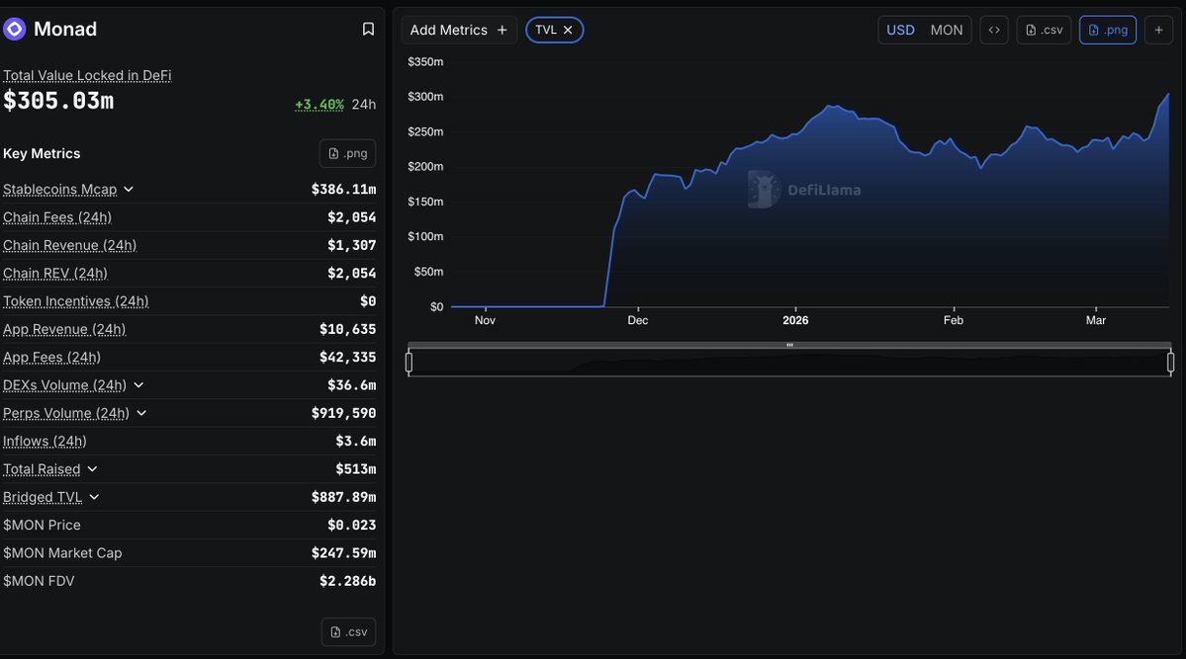This screenshot has height=659, width=1186.
Task: Expand the Bridged TVL breakdown
Action: click(x=94, y=497)
